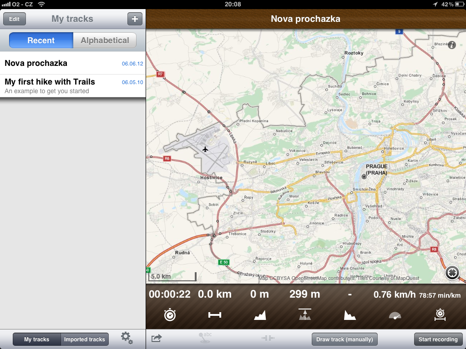This screenshot has height=349, width=466.
Task: Tap the R8 road marker on map
Action: click(x=434, y=249)
